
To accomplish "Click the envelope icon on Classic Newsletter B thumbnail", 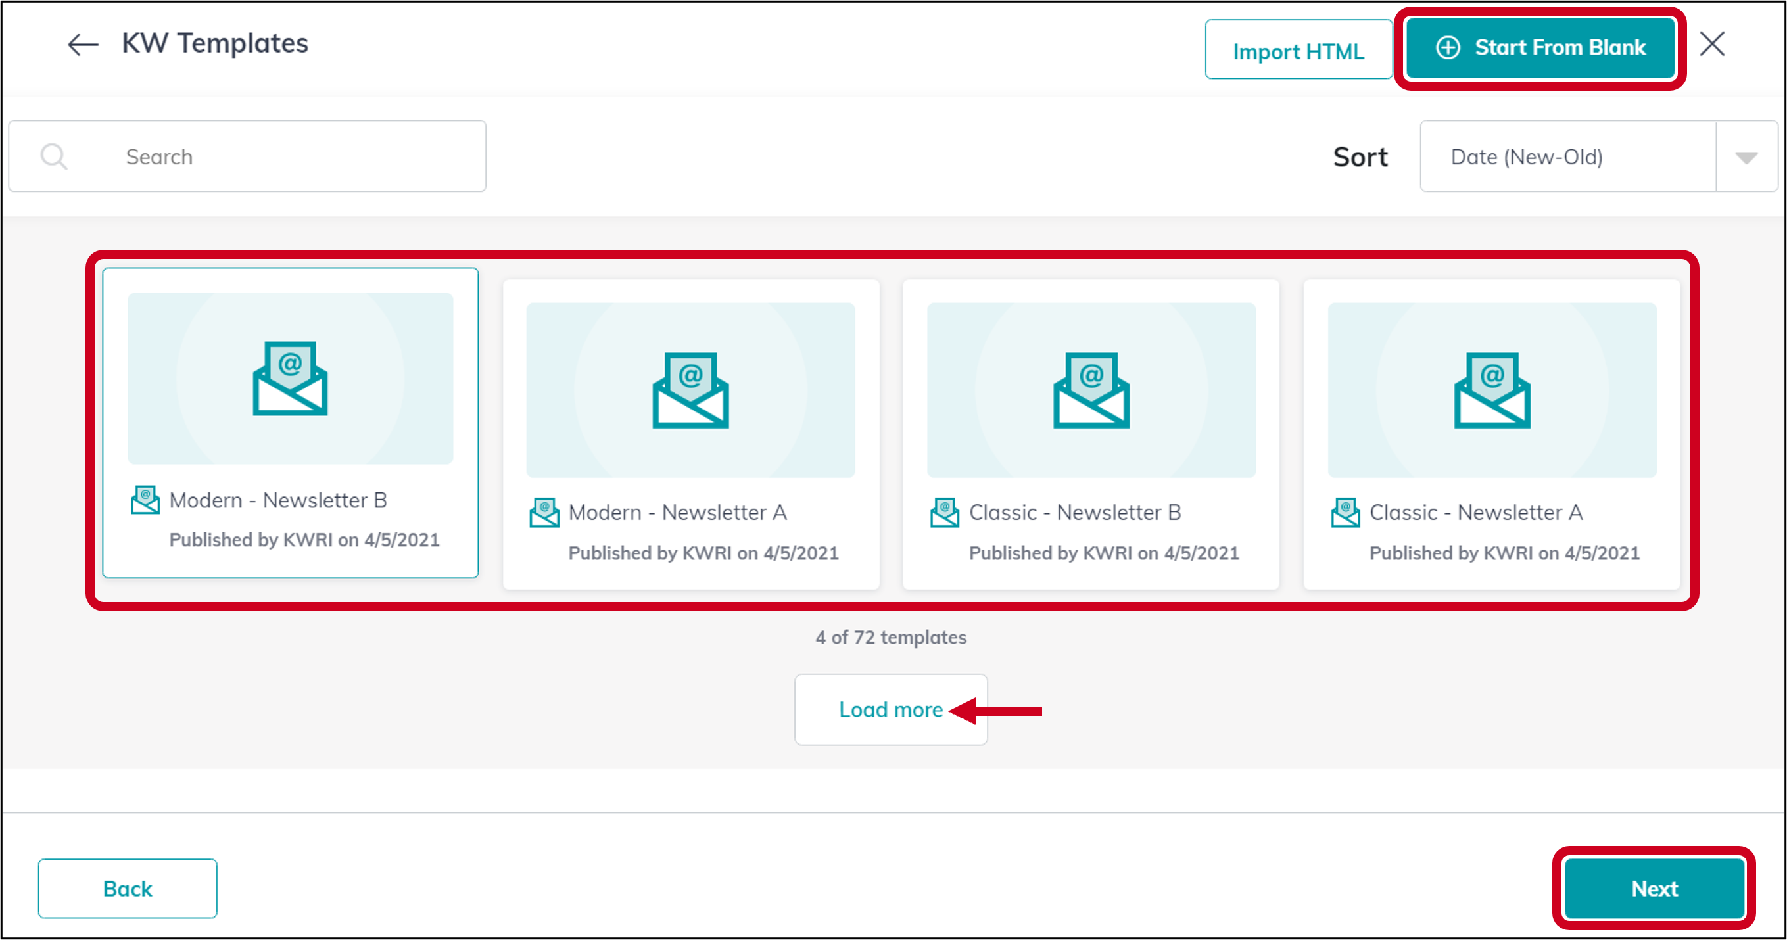I will click(x=1092, y=390).
